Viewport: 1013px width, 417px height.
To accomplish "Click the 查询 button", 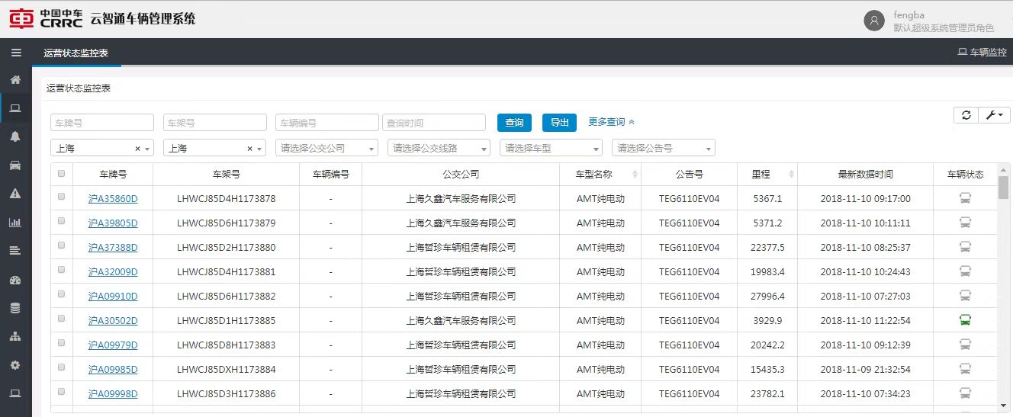I will [514, 122].
